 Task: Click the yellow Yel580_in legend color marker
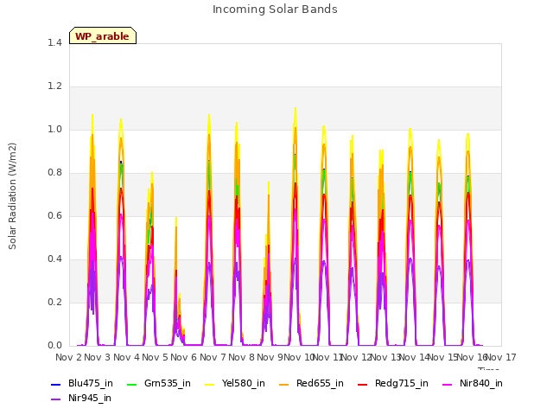209,384
